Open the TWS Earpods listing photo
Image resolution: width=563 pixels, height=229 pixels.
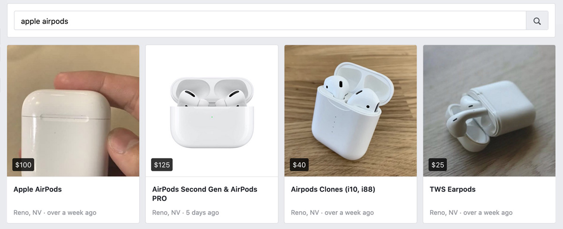point(489,111)
